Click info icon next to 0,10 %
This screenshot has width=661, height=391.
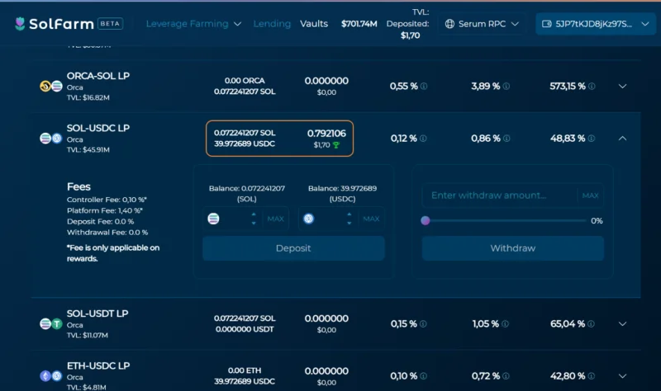[423, 376]
